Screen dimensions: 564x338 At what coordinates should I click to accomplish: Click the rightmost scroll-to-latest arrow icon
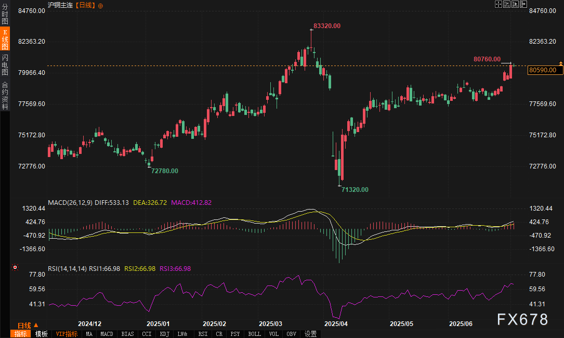tap(523, 4)
